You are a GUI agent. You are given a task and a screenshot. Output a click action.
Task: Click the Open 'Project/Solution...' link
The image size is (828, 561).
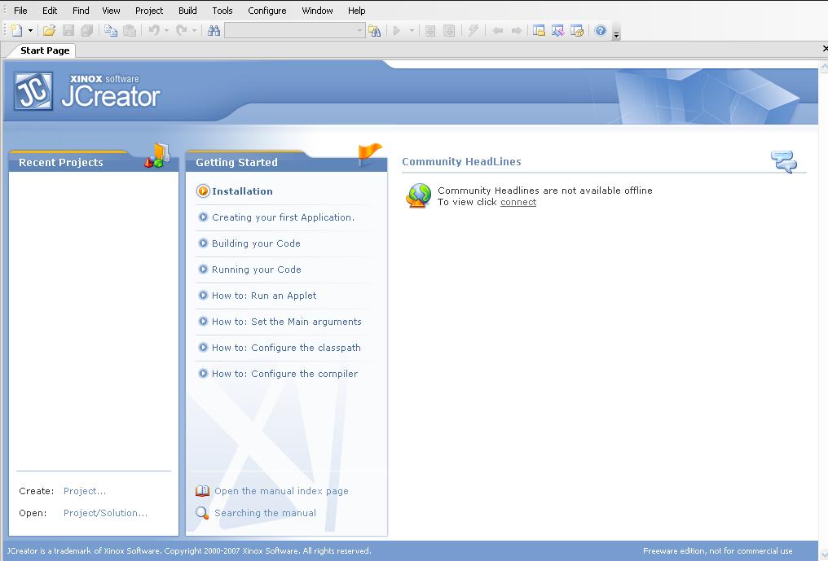coord(105,513)
